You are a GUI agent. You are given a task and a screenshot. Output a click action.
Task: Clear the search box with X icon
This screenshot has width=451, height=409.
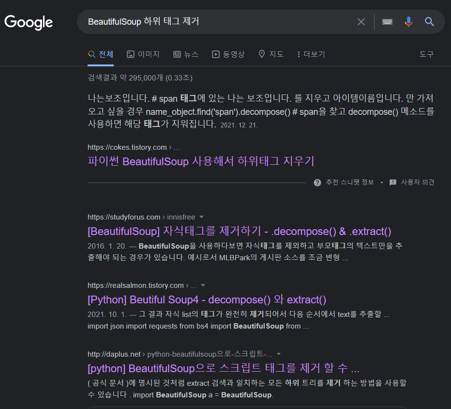point(361,22)
